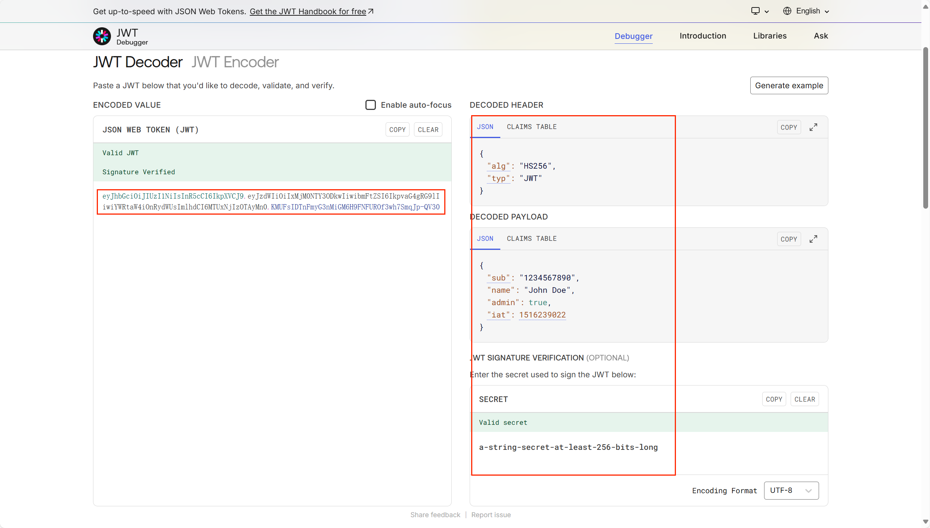
Task: Click the page vertical scrollbar
Action: [x=925, y=127]
